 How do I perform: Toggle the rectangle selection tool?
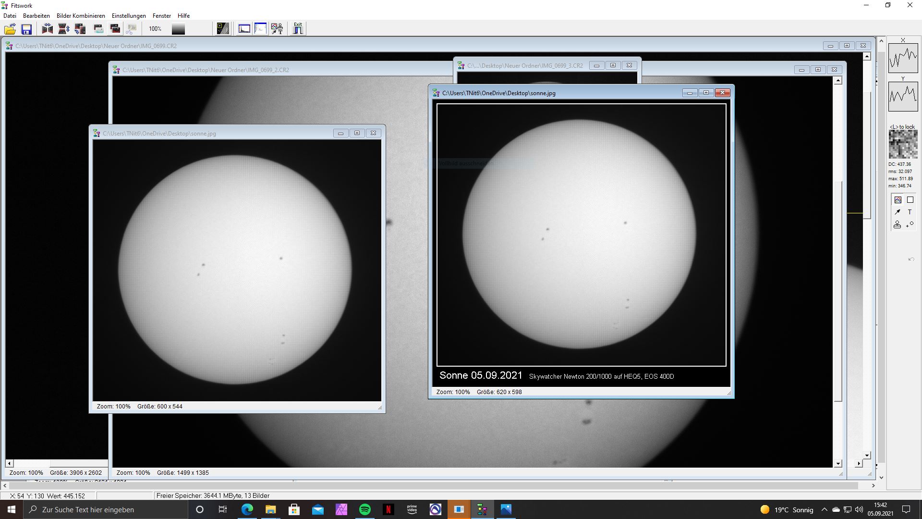910,200
